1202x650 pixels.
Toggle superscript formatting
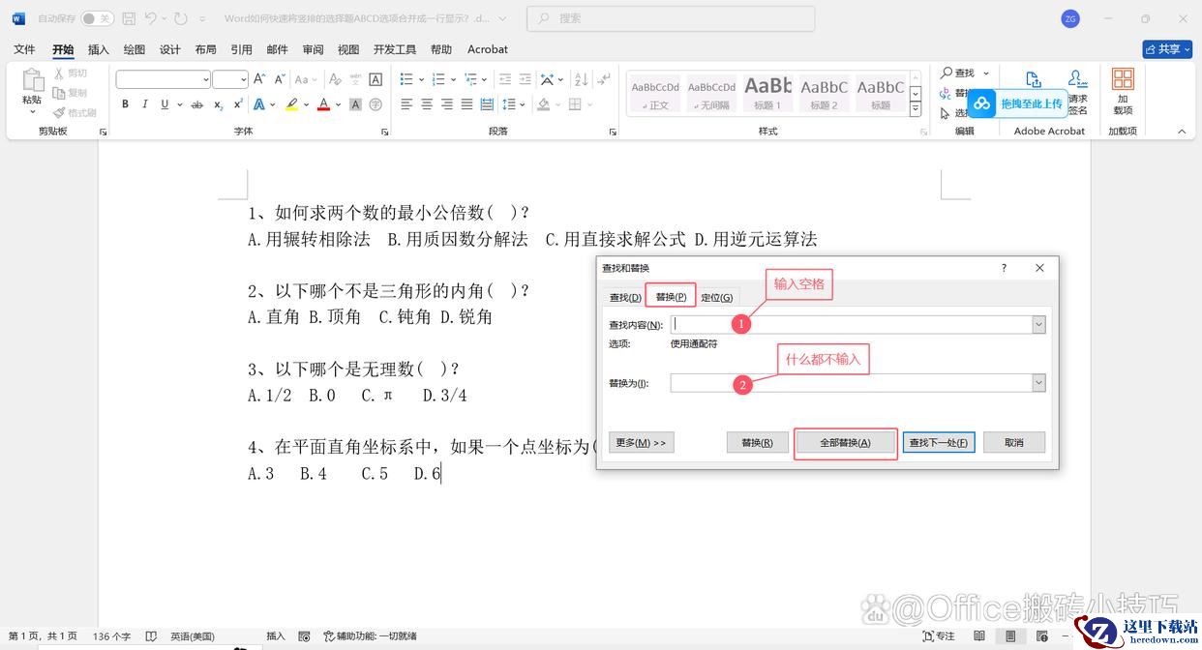[238, 104]
